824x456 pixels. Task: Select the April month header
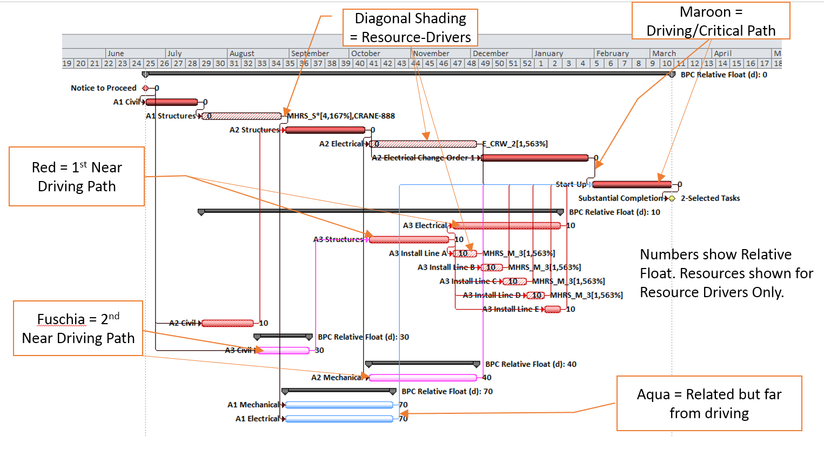tap(742, 53)
